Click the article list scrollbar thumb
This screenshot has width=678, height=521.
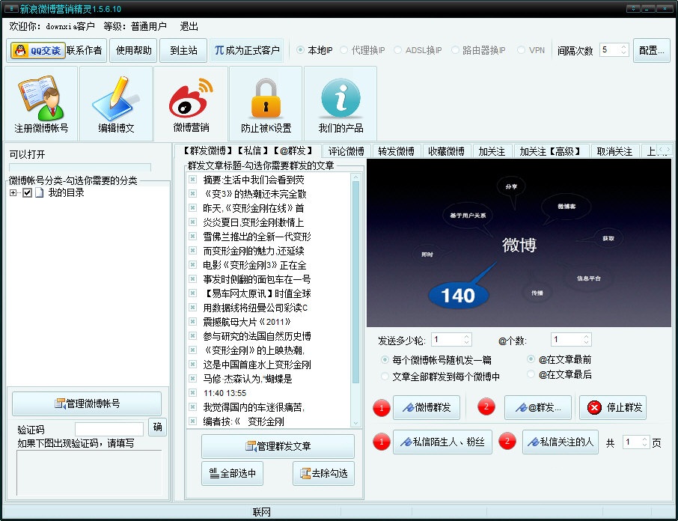pos(356,282)
